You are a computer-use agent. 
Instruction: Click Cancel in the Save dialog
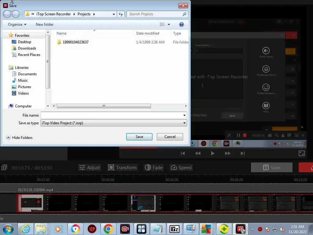click(170, 137)
